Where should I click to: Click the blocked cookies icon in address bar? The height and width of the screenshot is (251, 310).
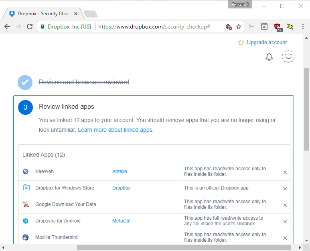point(229,27)
